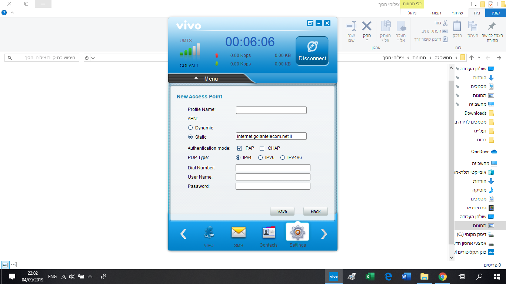The height and width of the screenshot is (284, 506).
Task: Click the red X 'מחק' delete icon
Action: (367, 26)
